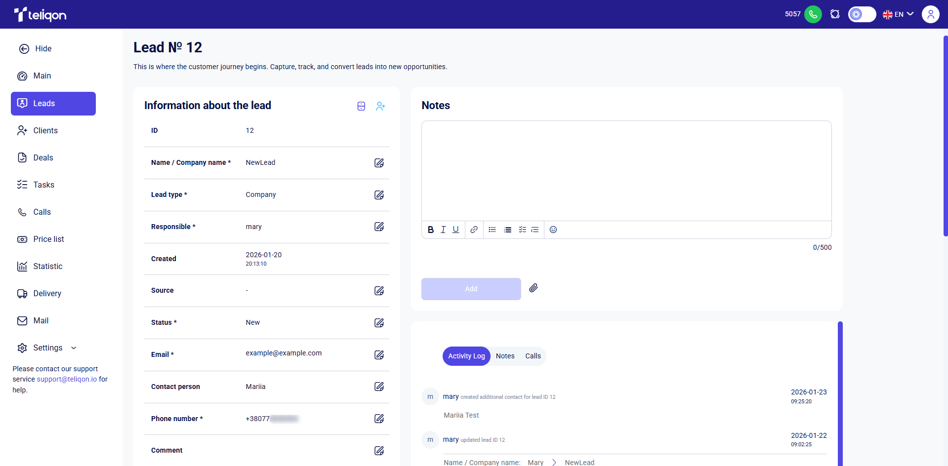Click the green phone call icon
The width and height of the screenshot is (948, 466).
coord(813,14)
